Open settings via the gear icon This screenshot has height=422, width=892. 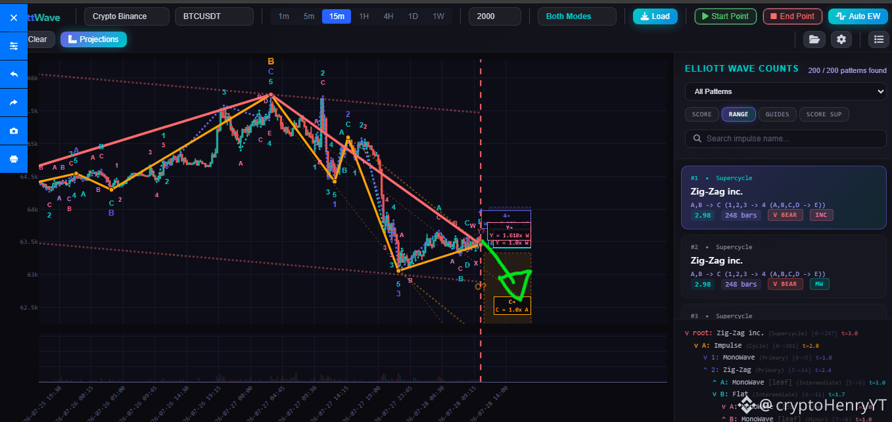pos(841,39)
